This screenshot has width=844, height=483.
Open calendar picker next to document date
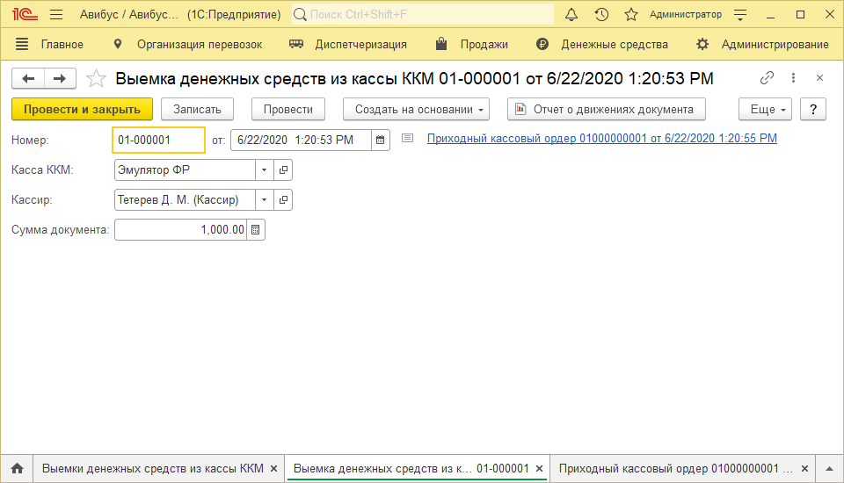[x=380, y=140]
